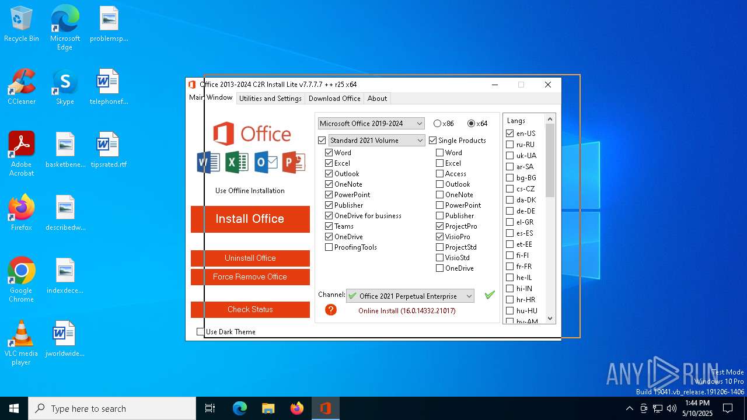Open Edge from the taskbar

240,408
